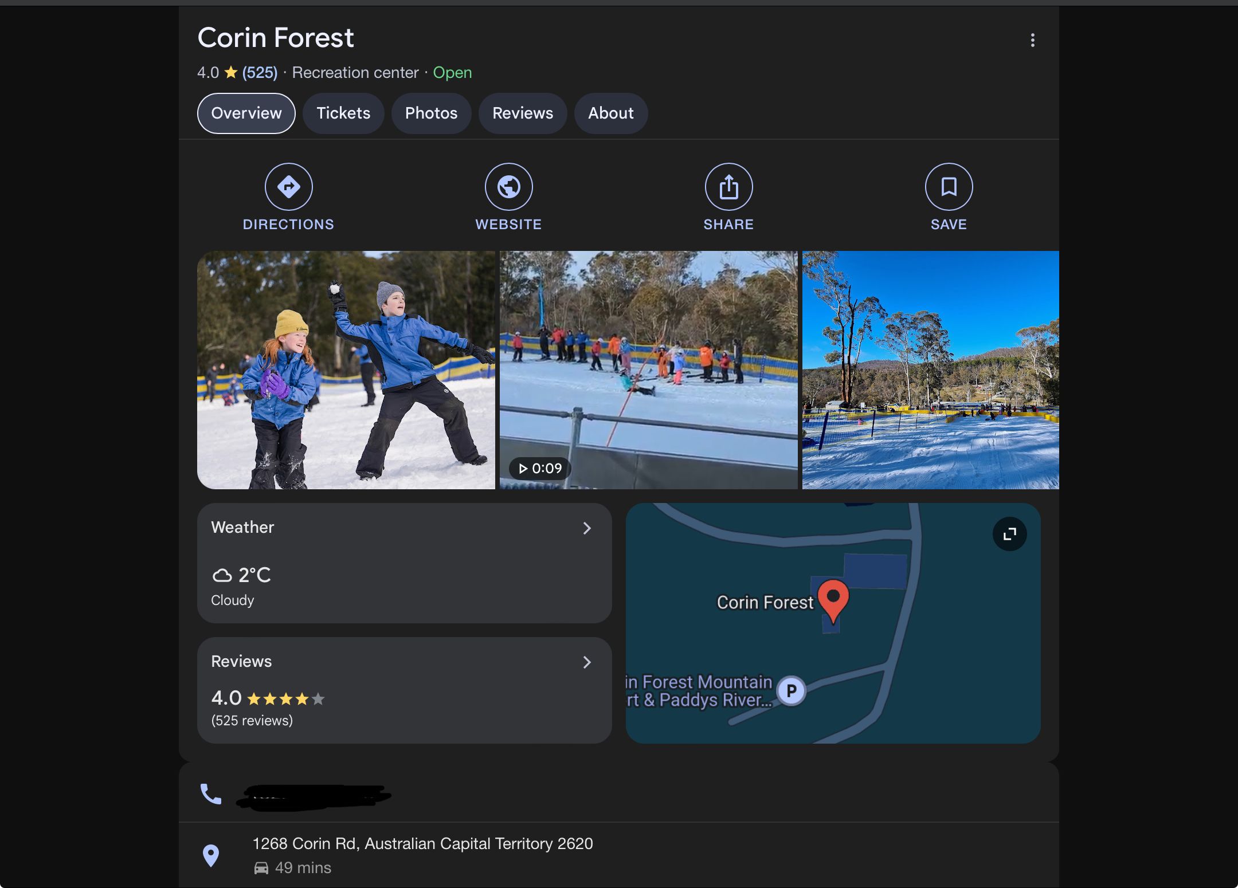Expand the Weather card chevron

point(587,528)
